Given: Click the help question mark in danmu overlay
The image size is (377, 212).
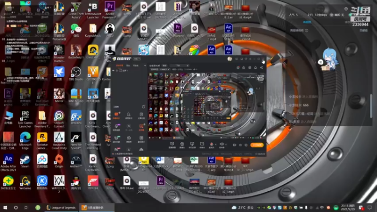Looking at the screenshot, I should click(x=307, y=31).
